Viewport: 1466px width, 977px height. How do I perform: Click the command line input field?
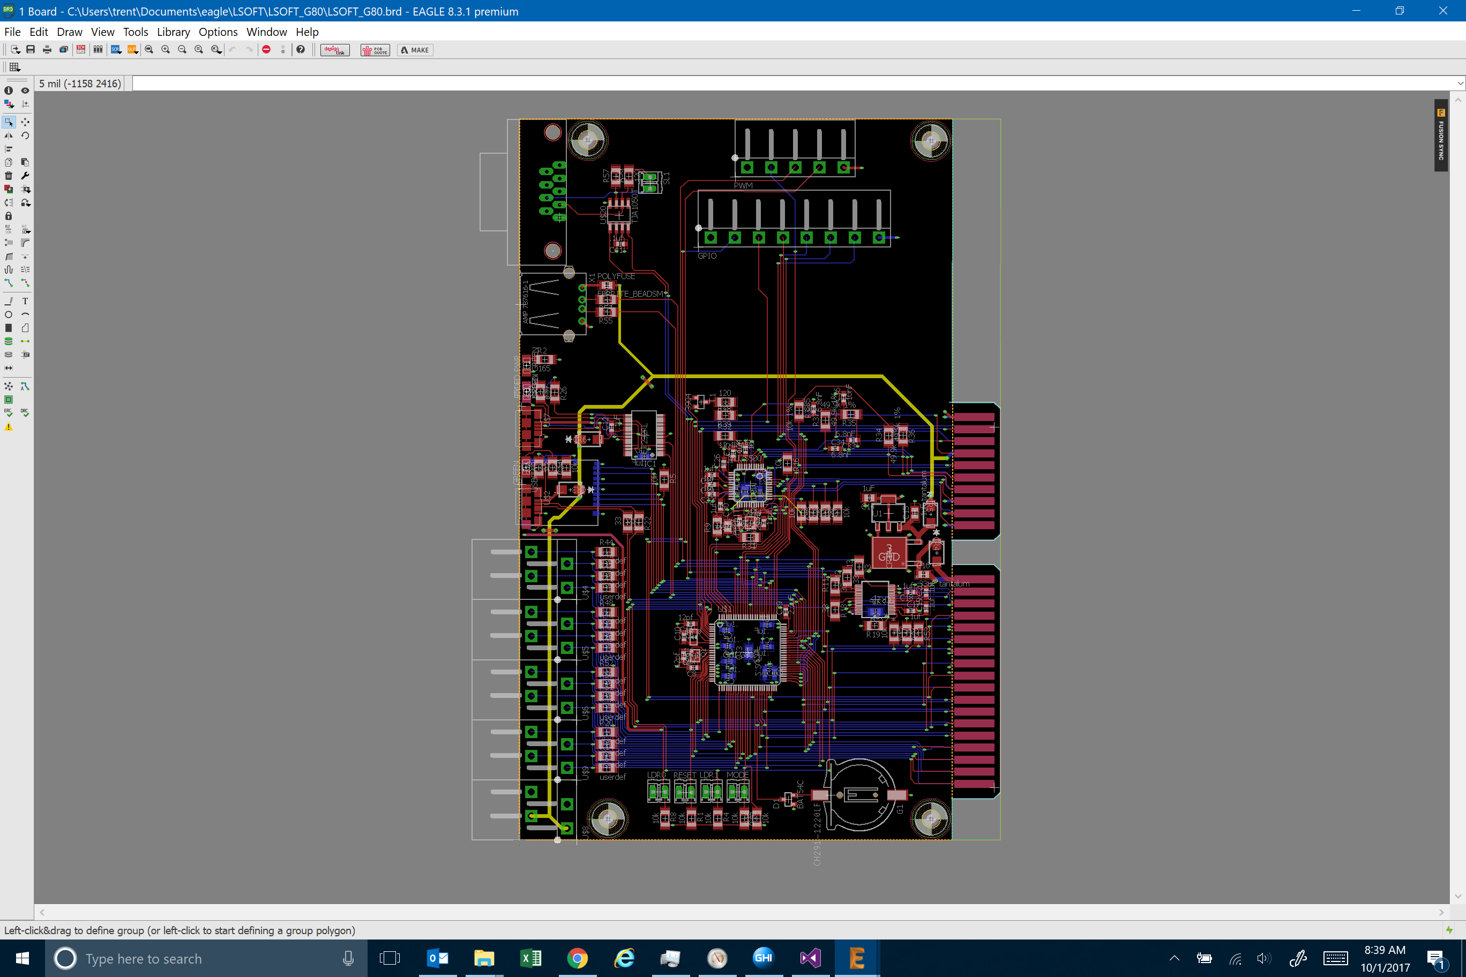point(793,83)
